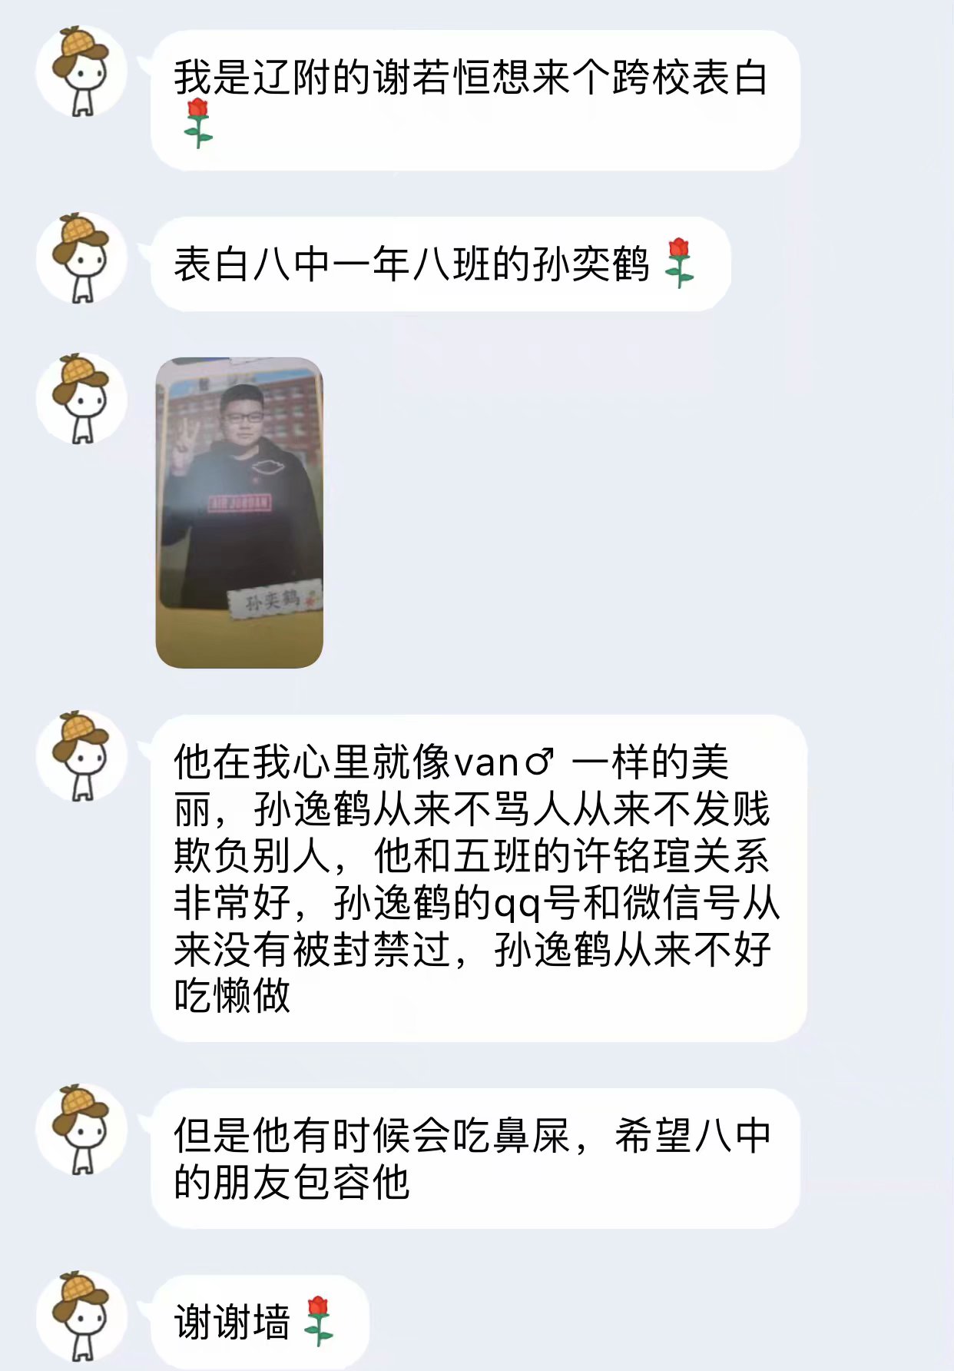Image resolution: width=954 pixels, height=1371 pixels.
Task: Select the "表白八中一年八班" message bubble
Action: 441,264
